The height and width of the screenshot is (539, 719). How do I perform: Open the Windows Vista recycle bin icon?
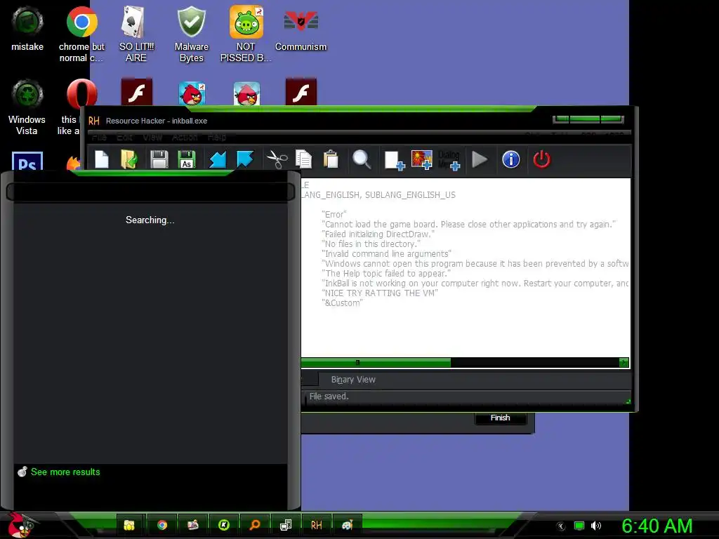pyautogui.click(x=27, y=107)
